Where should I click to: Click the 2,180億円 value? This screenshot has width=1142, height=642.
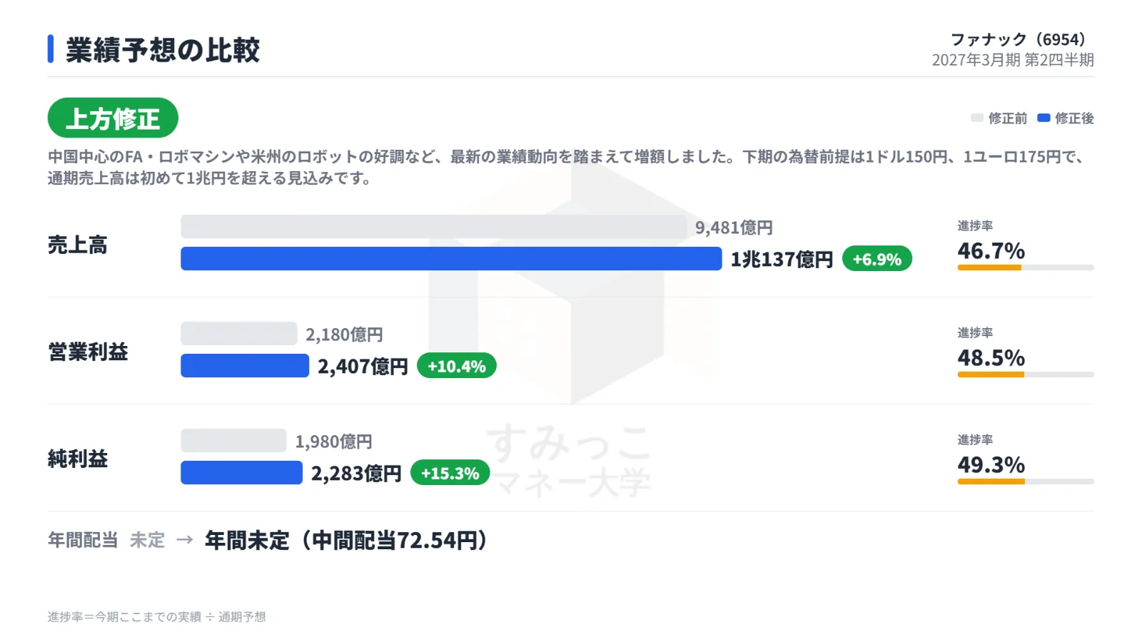point(345,335)
